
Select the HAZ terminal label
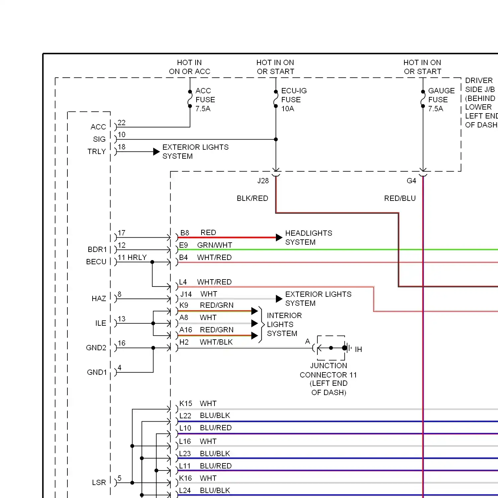(x=99, y=298)
